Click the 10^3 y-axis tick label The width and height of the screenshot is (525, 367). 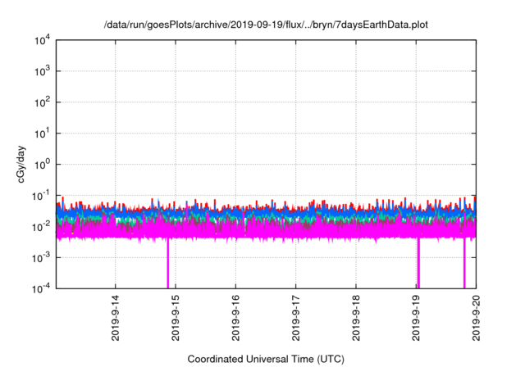pyautogui.click(x=42, y=71)
